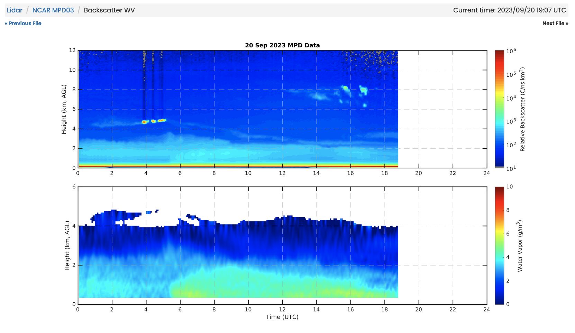Load the Previous File
Viewport: 575px width, 333px height.
click(x=23, y=24)
